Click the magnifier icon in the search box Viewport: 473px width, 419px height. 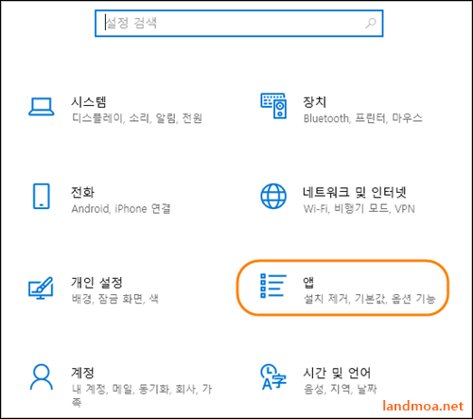tap(371, 24)
